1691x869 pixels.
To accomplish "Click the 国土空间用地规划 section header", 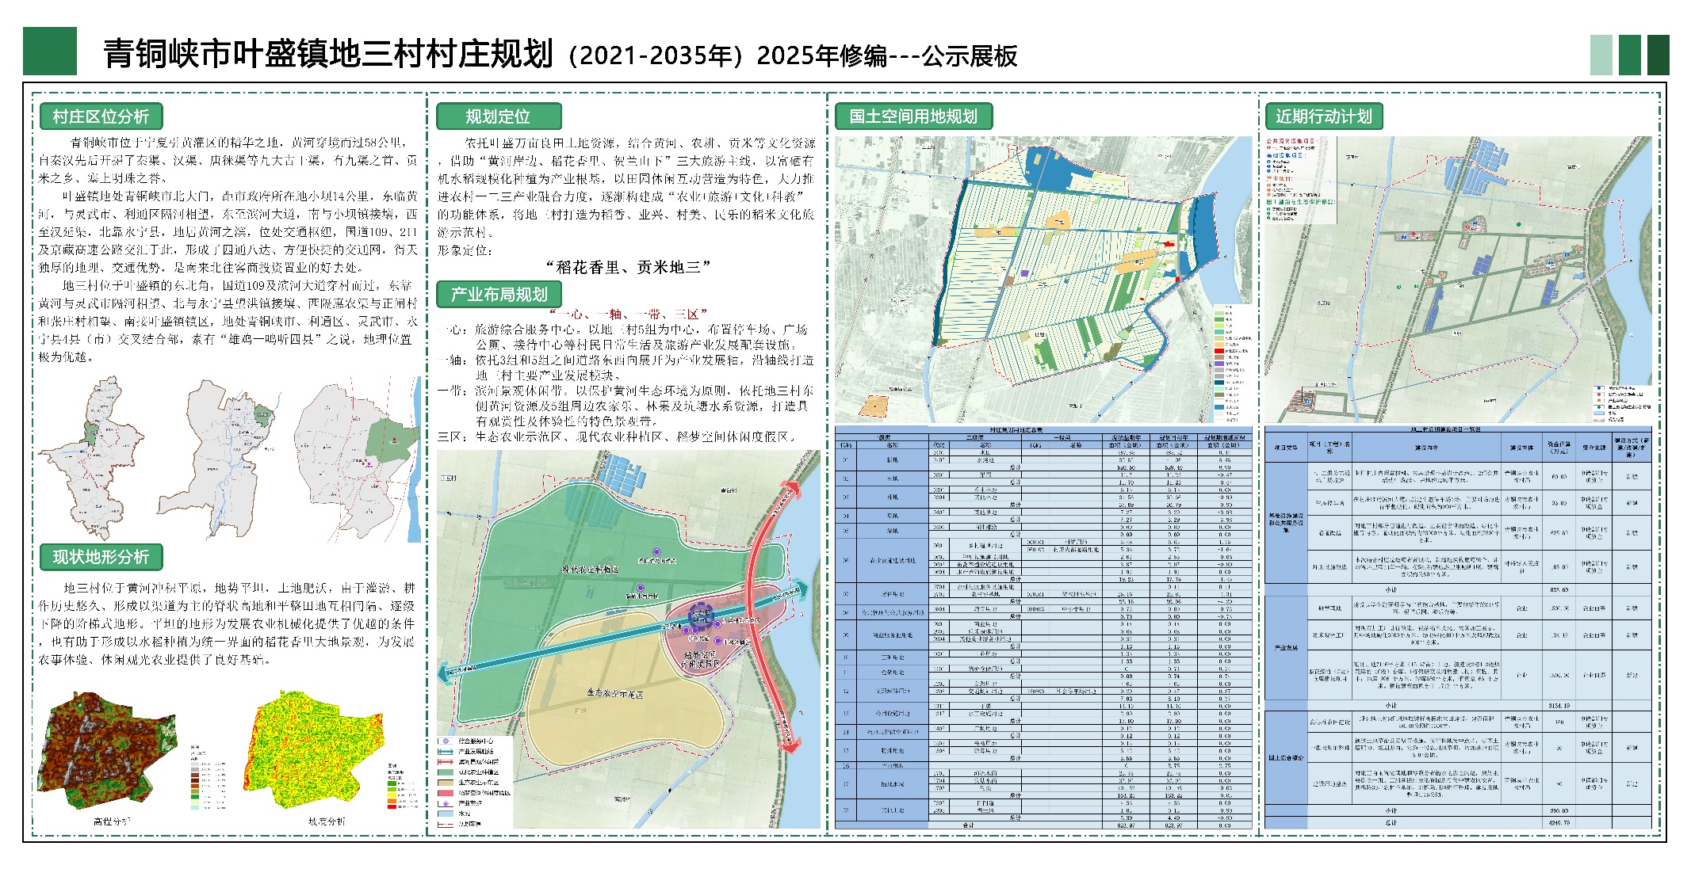I will (x=913, y=116).
